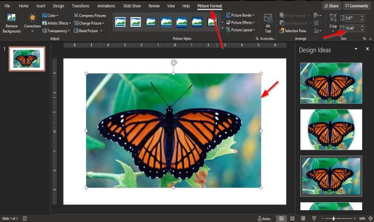Toggle the Notes pane
The image size is (374, 222).
pyautogui.click(x=264, y=218)
